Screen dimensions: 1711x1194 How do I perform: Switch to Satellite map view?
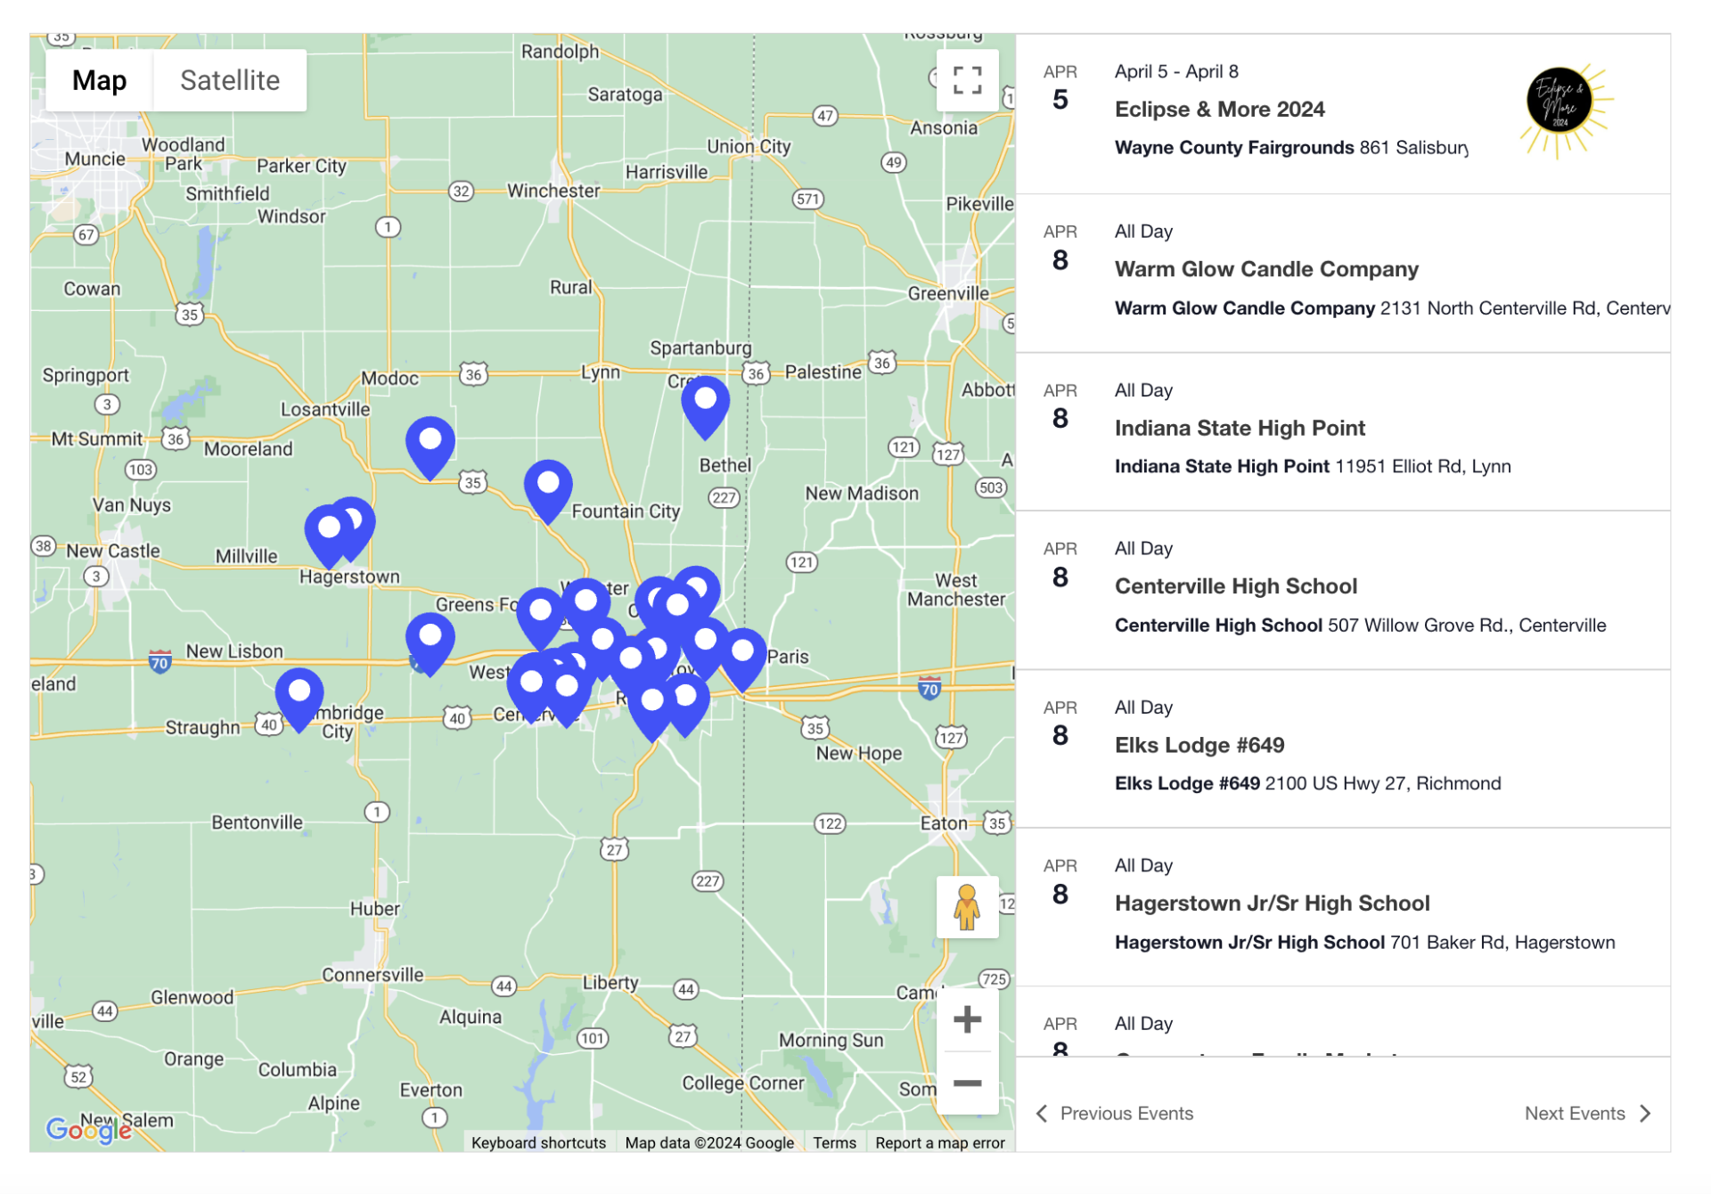click(x=230, y=80)
